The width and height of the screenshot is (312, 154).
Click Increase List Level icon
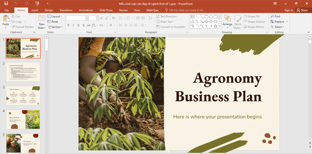coord(143,18)
